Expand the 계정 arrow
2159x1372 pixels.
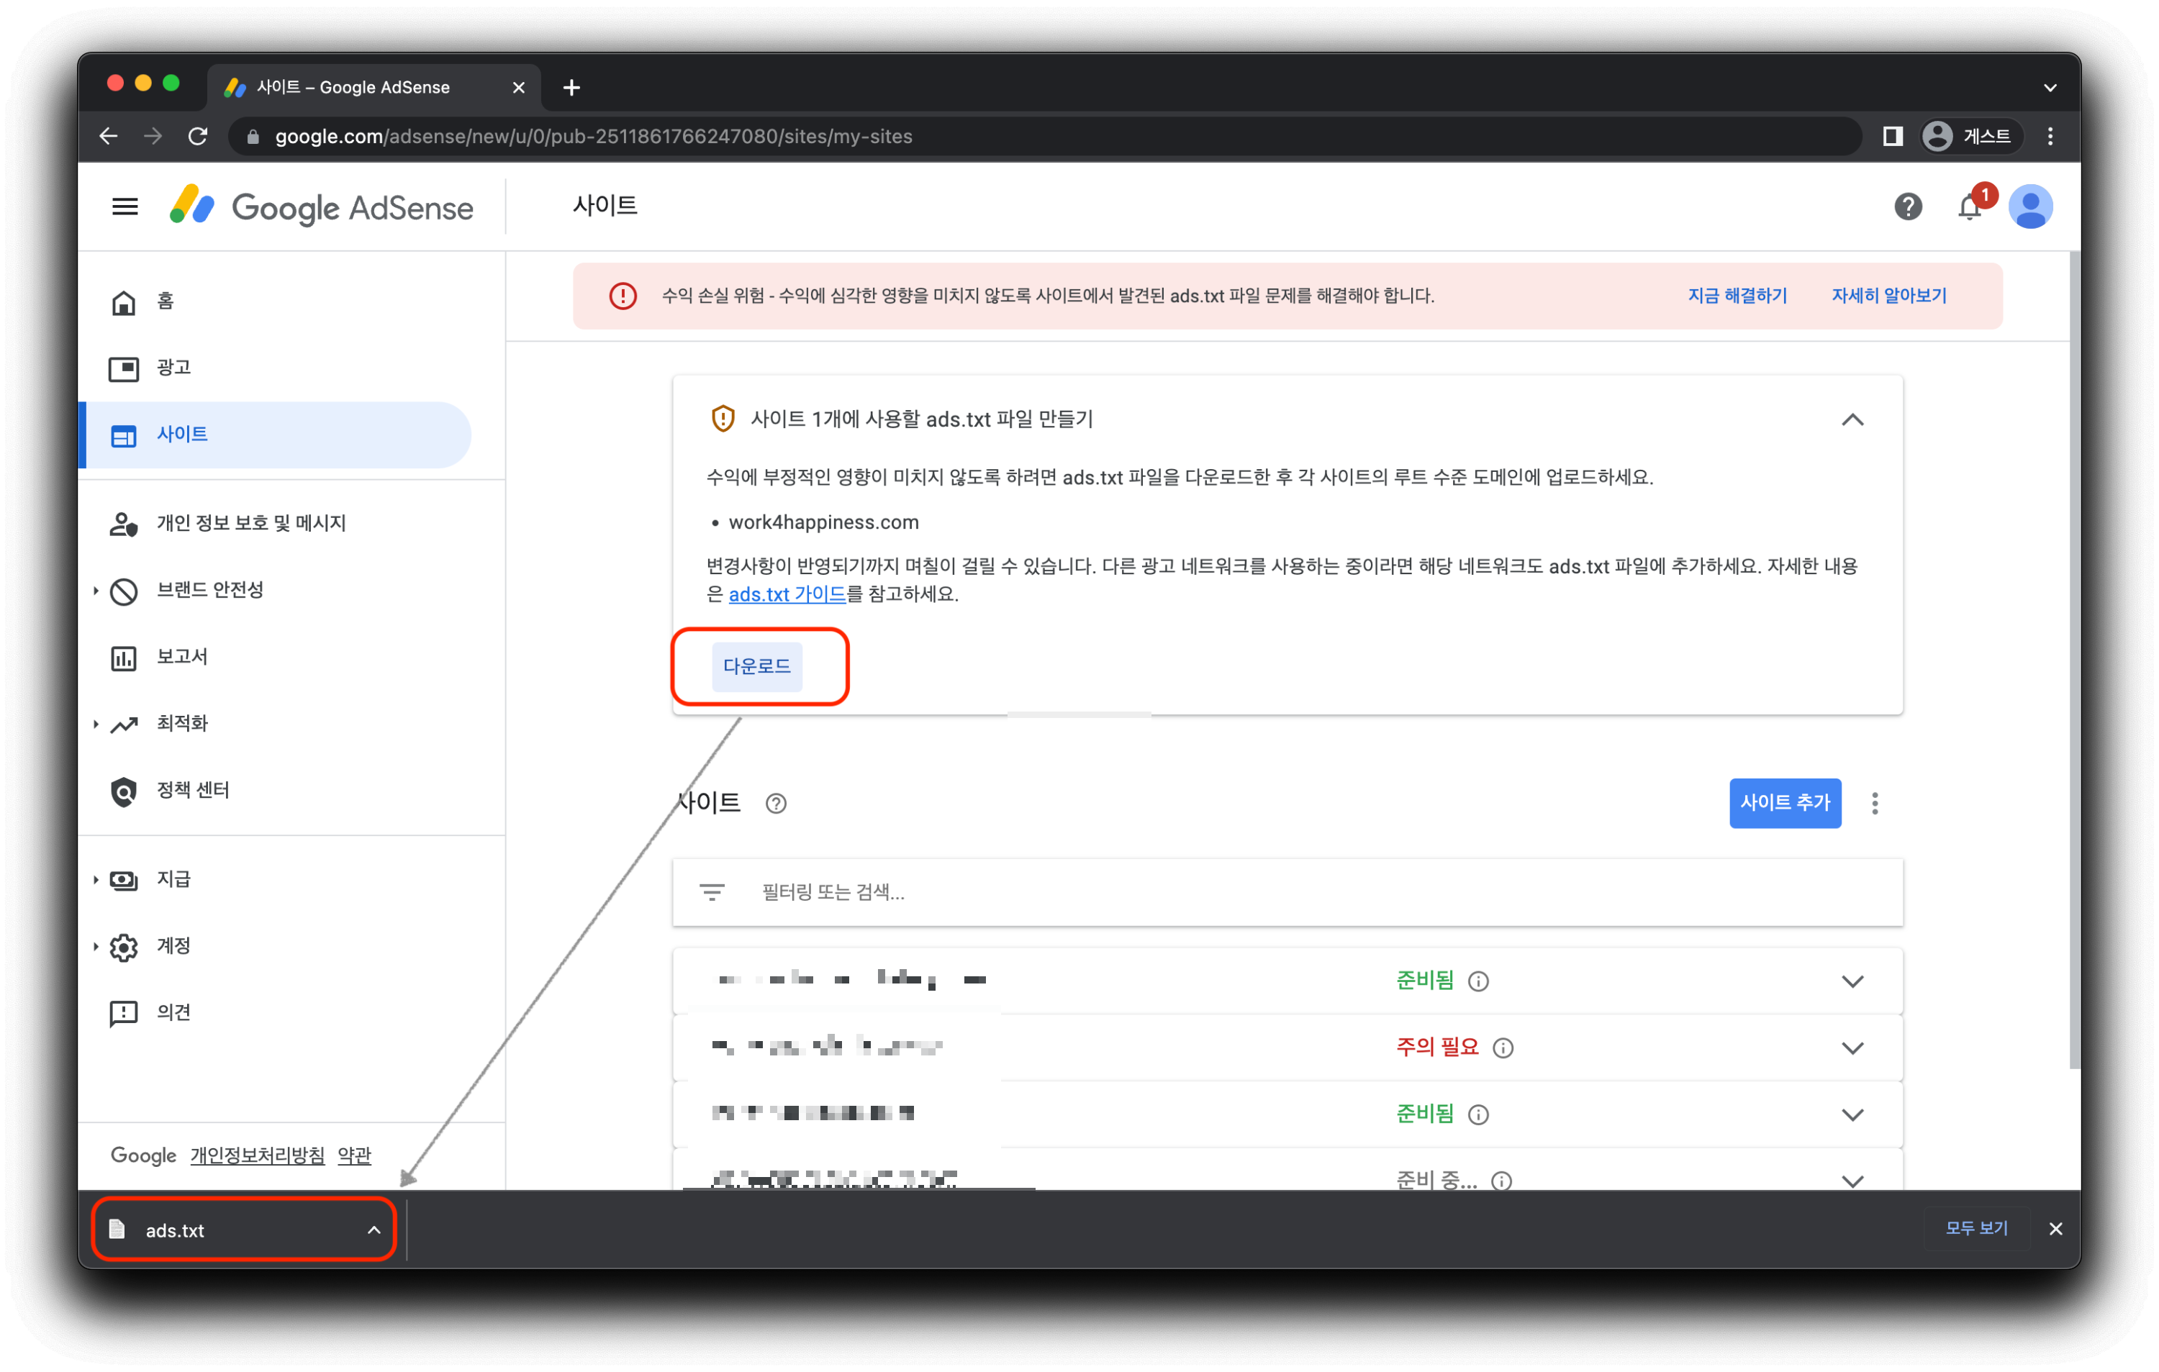click(x=95, y=946)
